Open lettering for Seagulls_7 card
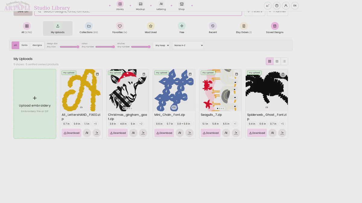The height and width of the screenshot is (203, 362). [x=226, y=133]
